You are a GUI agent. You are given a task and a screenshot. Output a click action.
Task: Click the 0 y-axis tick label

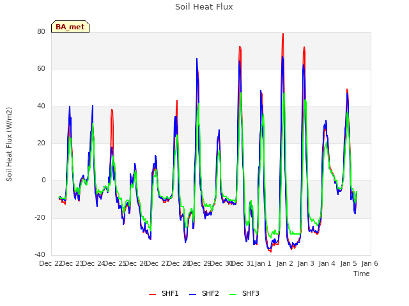(43, 180)
